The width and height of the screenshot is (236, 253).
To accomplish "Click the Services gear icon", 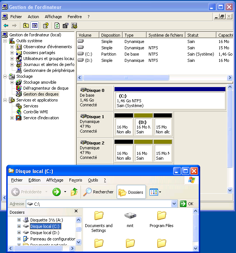I will tap(19, 106).
